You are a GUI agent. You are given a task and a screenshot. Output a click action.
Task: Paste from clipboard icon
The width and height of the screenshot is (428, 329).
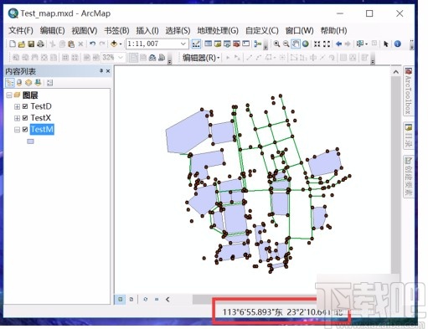point(71,44)
